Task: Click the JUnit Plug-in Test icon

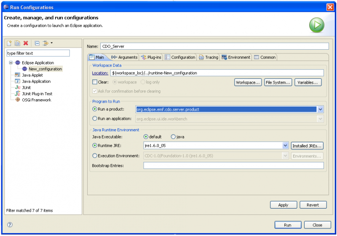Action: [x=18, y=93]
